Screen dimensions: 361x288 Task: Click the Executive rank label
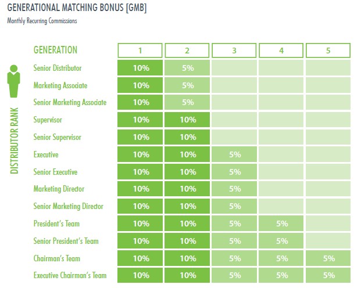tap(46, 154)
